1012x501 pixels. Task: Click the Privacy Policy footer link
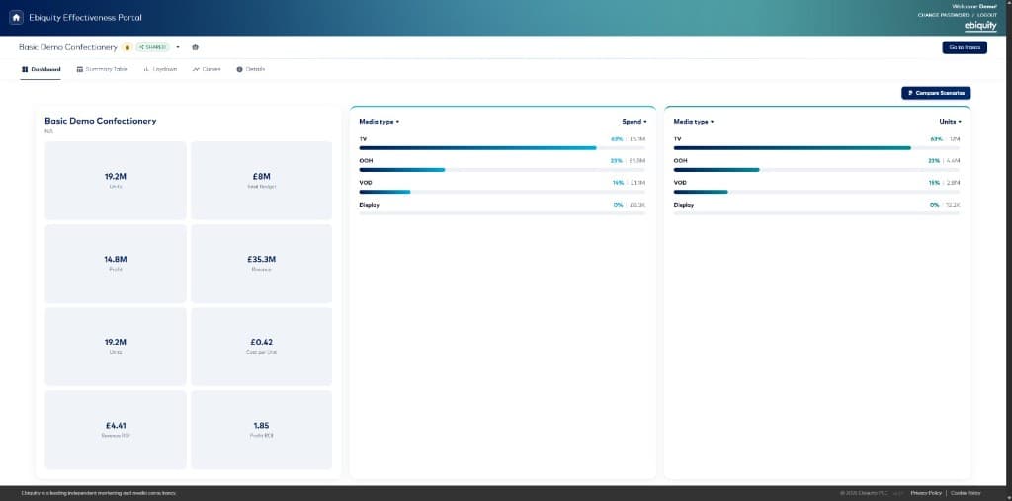pos(926,493)
